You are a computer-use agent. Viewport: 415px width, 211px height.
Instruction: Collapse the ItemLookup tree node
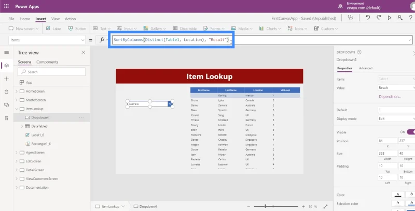pyautogui.click(x=17, y=109)
